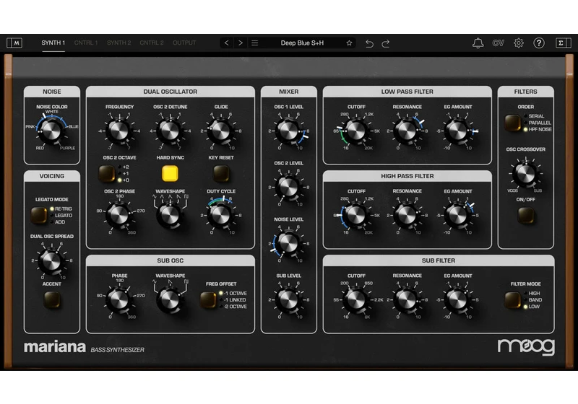The height and width of the screenshot is (404, 578).
Task: Cycle the FREQ OFFSET selector button
Action: tap(208, 300)
